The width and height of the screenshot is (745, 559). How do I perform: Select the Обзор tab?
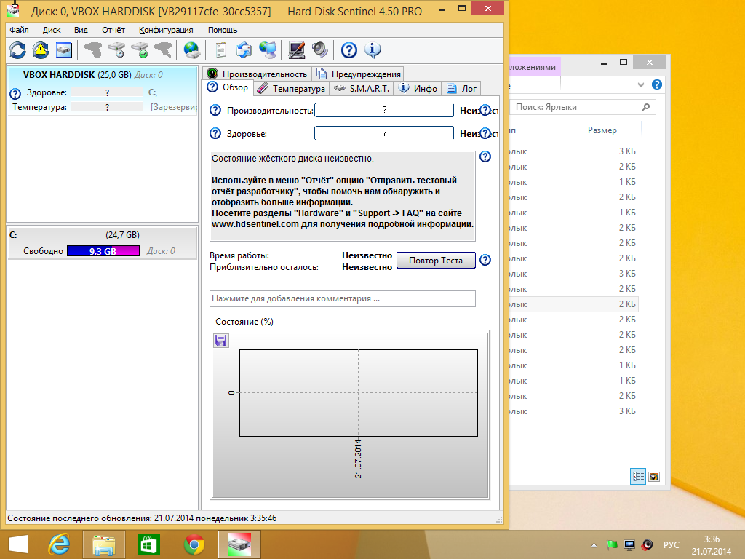coord(228,87)
